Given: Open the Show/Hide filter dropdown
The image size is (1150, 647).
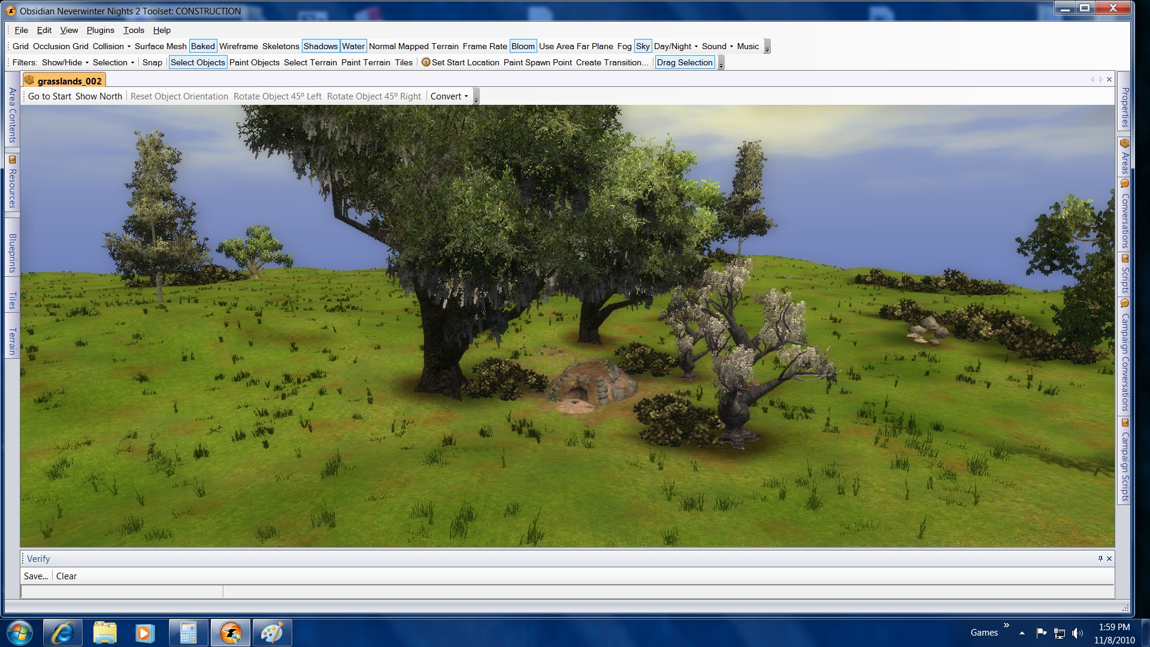Looking at the screenshot, I should (x=65, y=62).
